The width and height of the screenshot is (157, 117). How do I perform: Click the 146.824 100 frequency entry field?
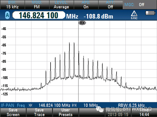click(x=39, y=15)
